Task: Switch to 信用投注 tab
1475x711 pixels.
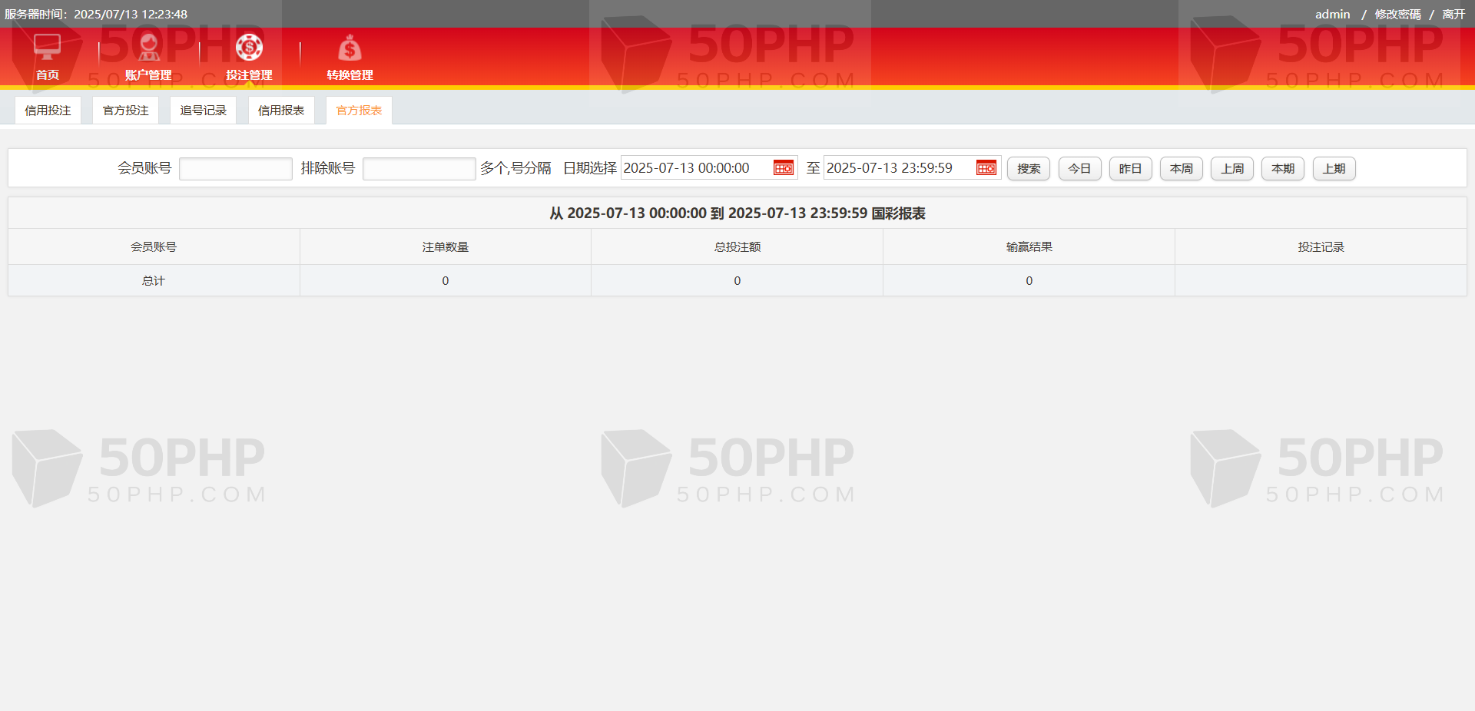Action: click(x=48, y=111)
